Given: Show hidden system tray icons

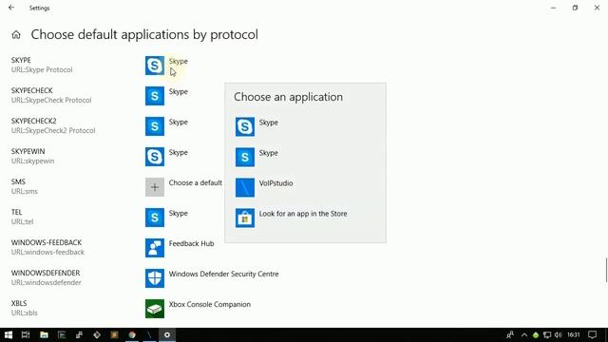Looking at the screenshot, I should (524, 334).
